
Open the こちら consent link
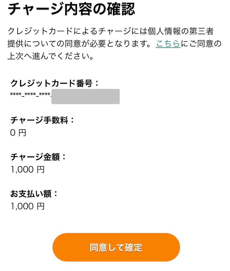168,44
